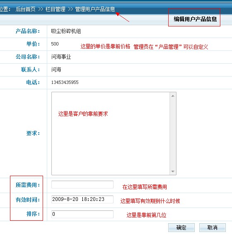This screenshot has height=234, width=232.
Task: Click the 联系人 label
Action: (x=30, y=70)
